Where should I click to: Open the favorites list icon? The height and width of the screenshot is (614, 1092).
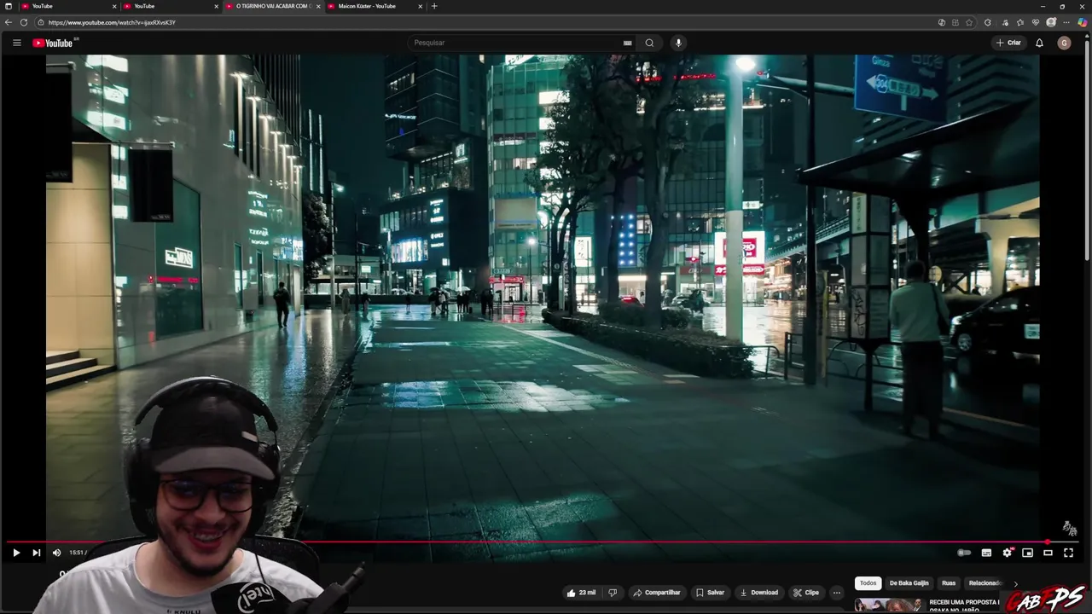[x=1020, y=22]
